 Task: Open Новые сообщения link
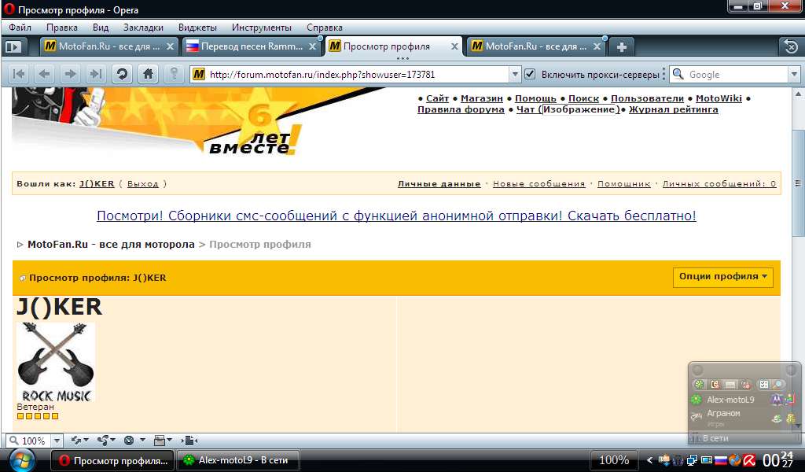coord(539,184)
